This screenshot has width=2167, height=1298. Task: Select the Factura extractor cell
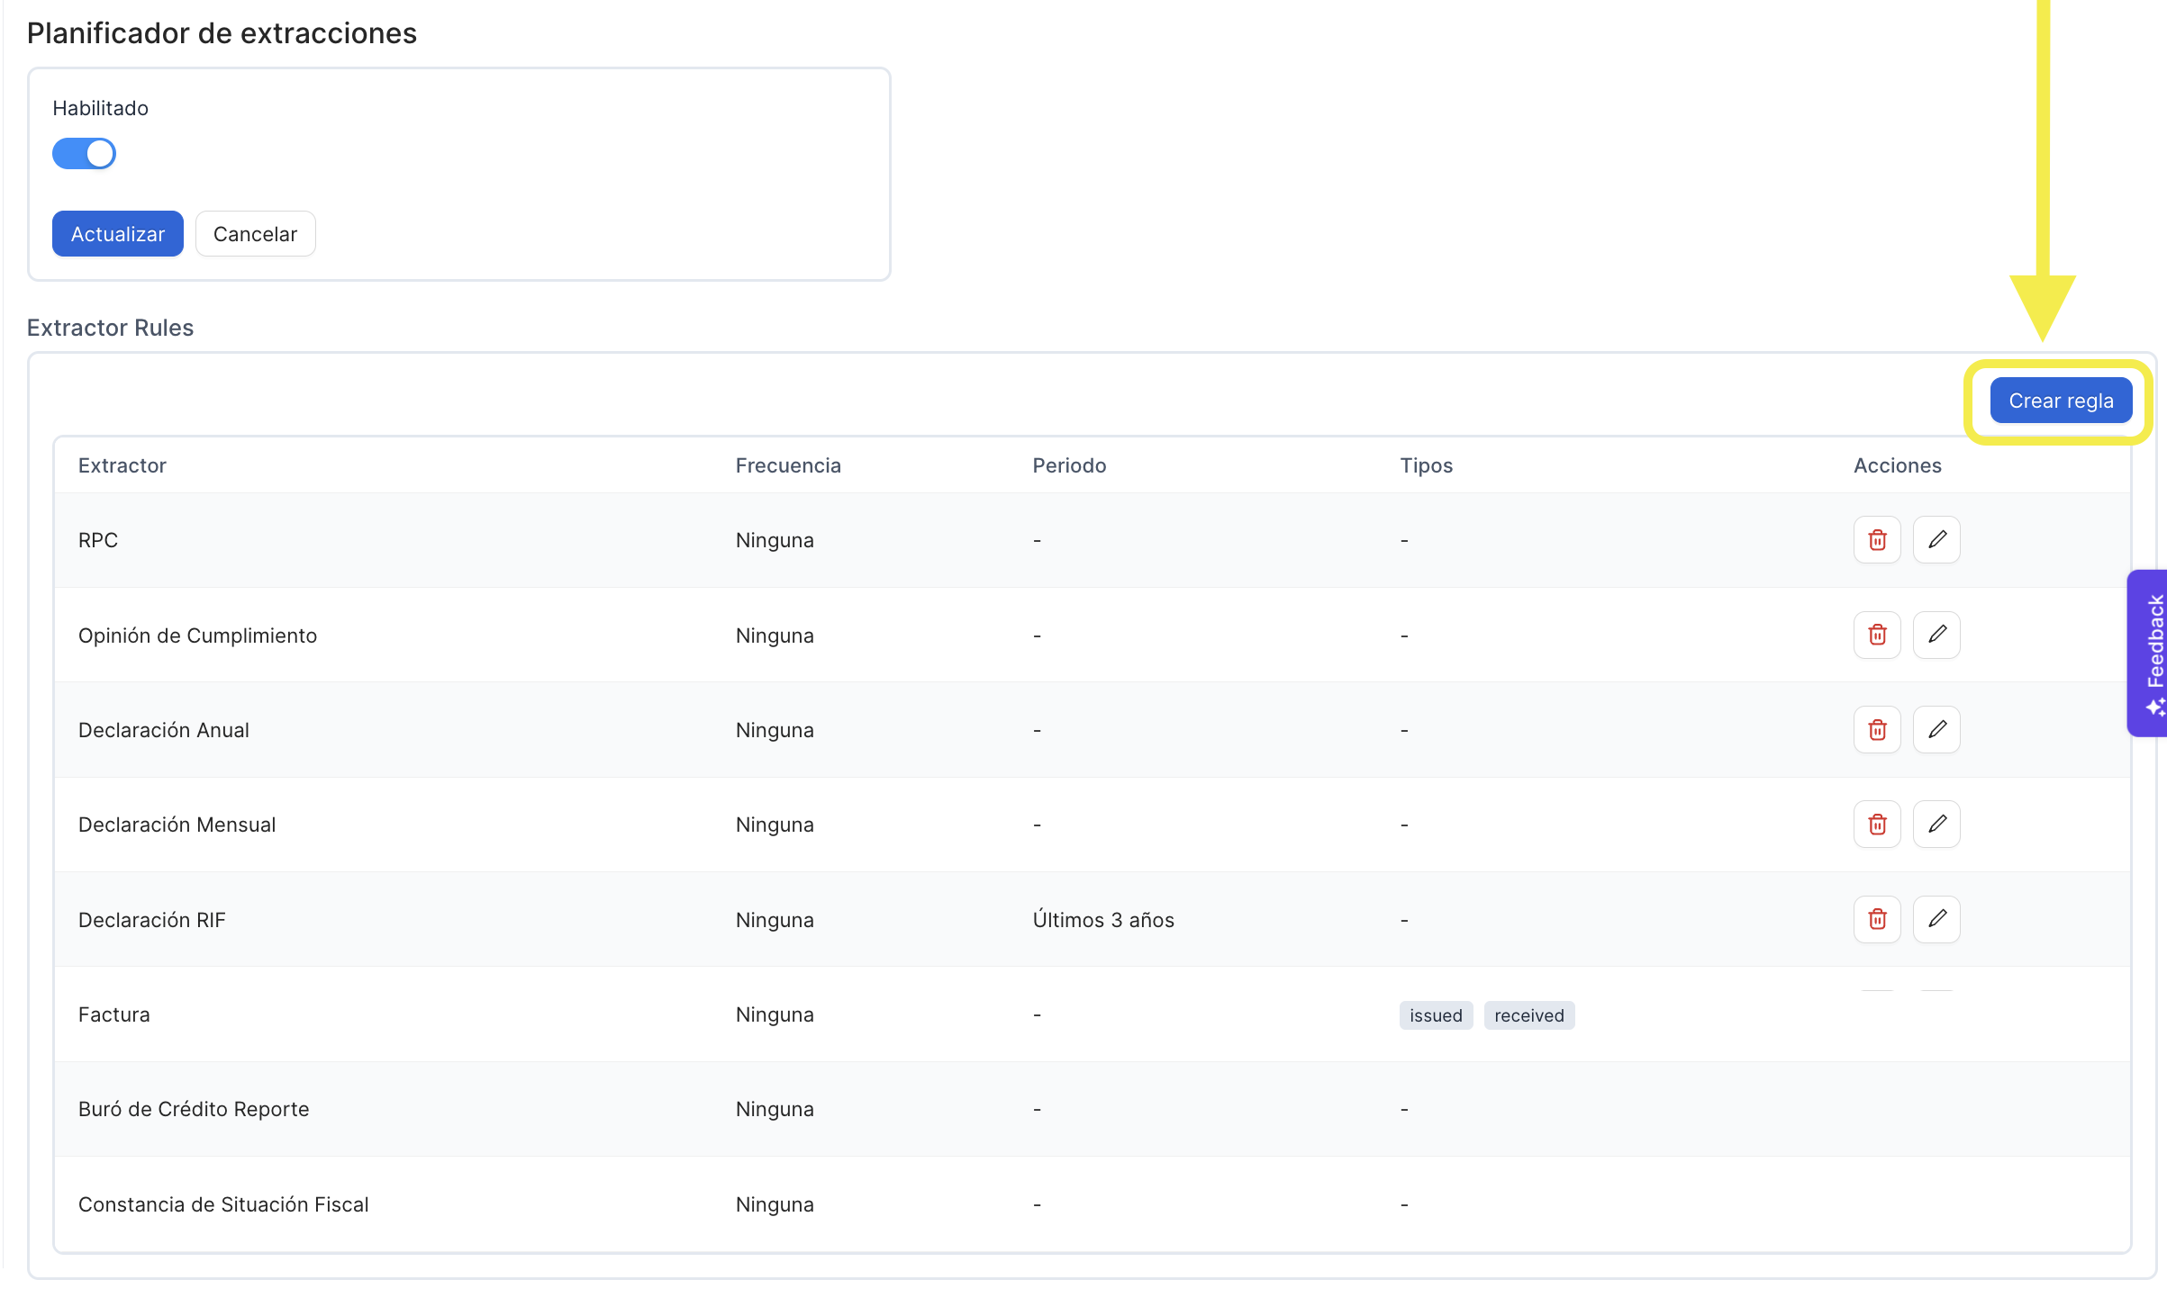pyautogui.click(x=114, y=1014)
